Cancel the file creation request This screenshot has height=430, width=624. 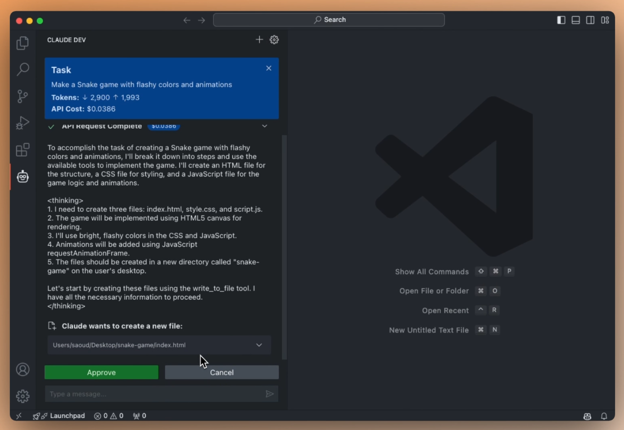[x=222, y=372]
